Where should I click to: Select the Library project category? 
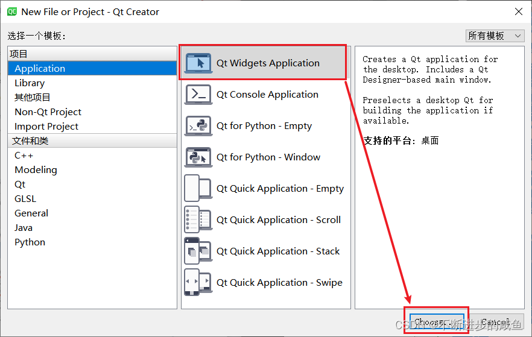[x=92, y=83]
